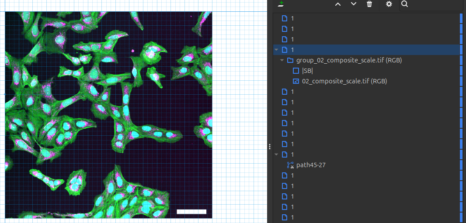Select the bottom-most layer 1 in list

pos(292,217)
